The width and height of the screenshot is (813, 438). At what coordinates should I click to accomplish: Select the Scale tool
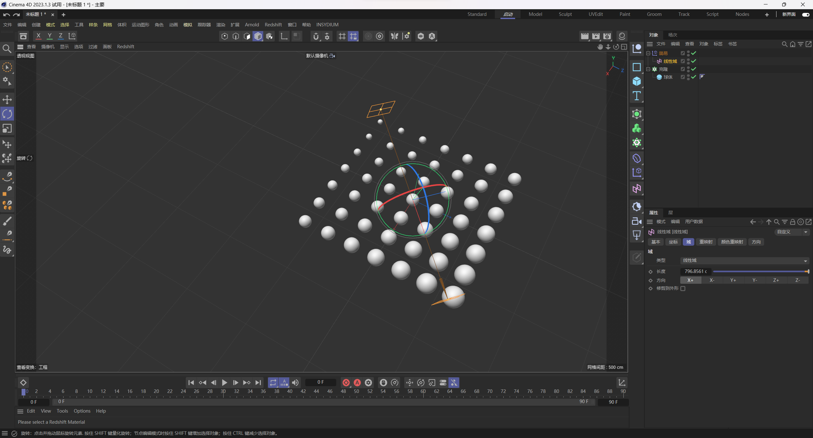7,129
